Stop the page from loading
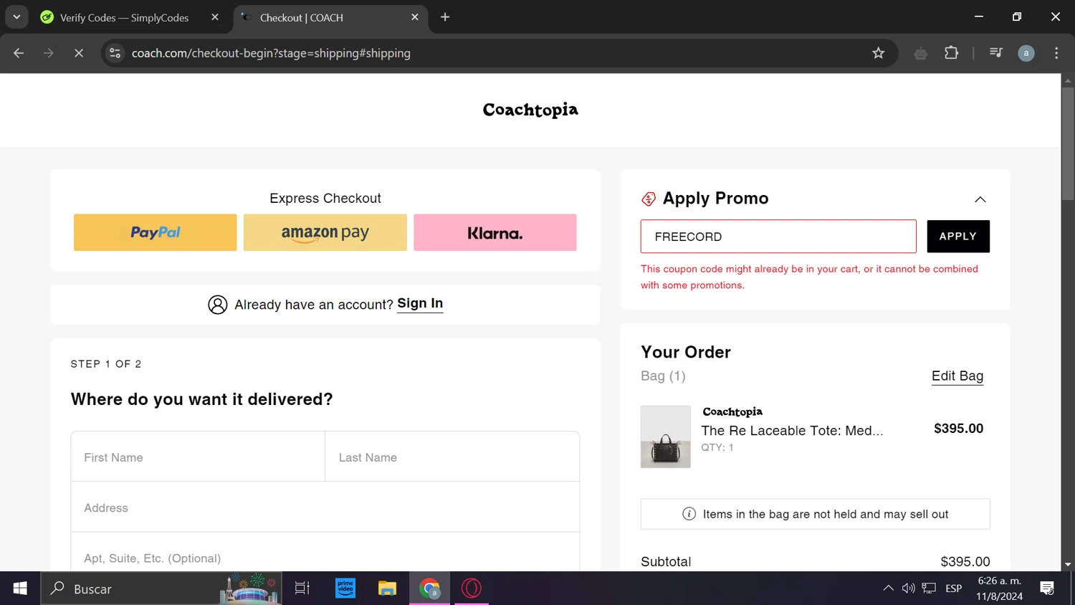This screenshot has height=605, width=1075. [79, 53]
